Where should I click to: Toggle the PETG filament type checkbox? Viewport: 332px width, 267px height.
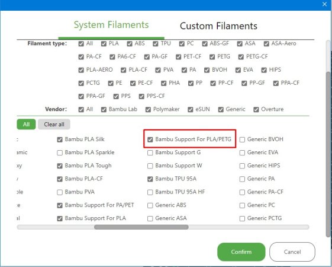[212, 57]
